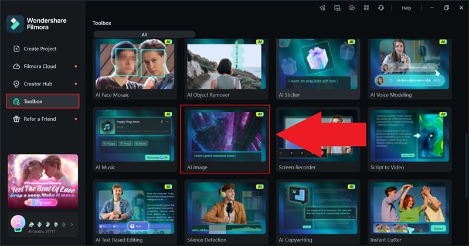Click Try now on the love banner
The image size is (469, 246).
[x=41, y=202]
